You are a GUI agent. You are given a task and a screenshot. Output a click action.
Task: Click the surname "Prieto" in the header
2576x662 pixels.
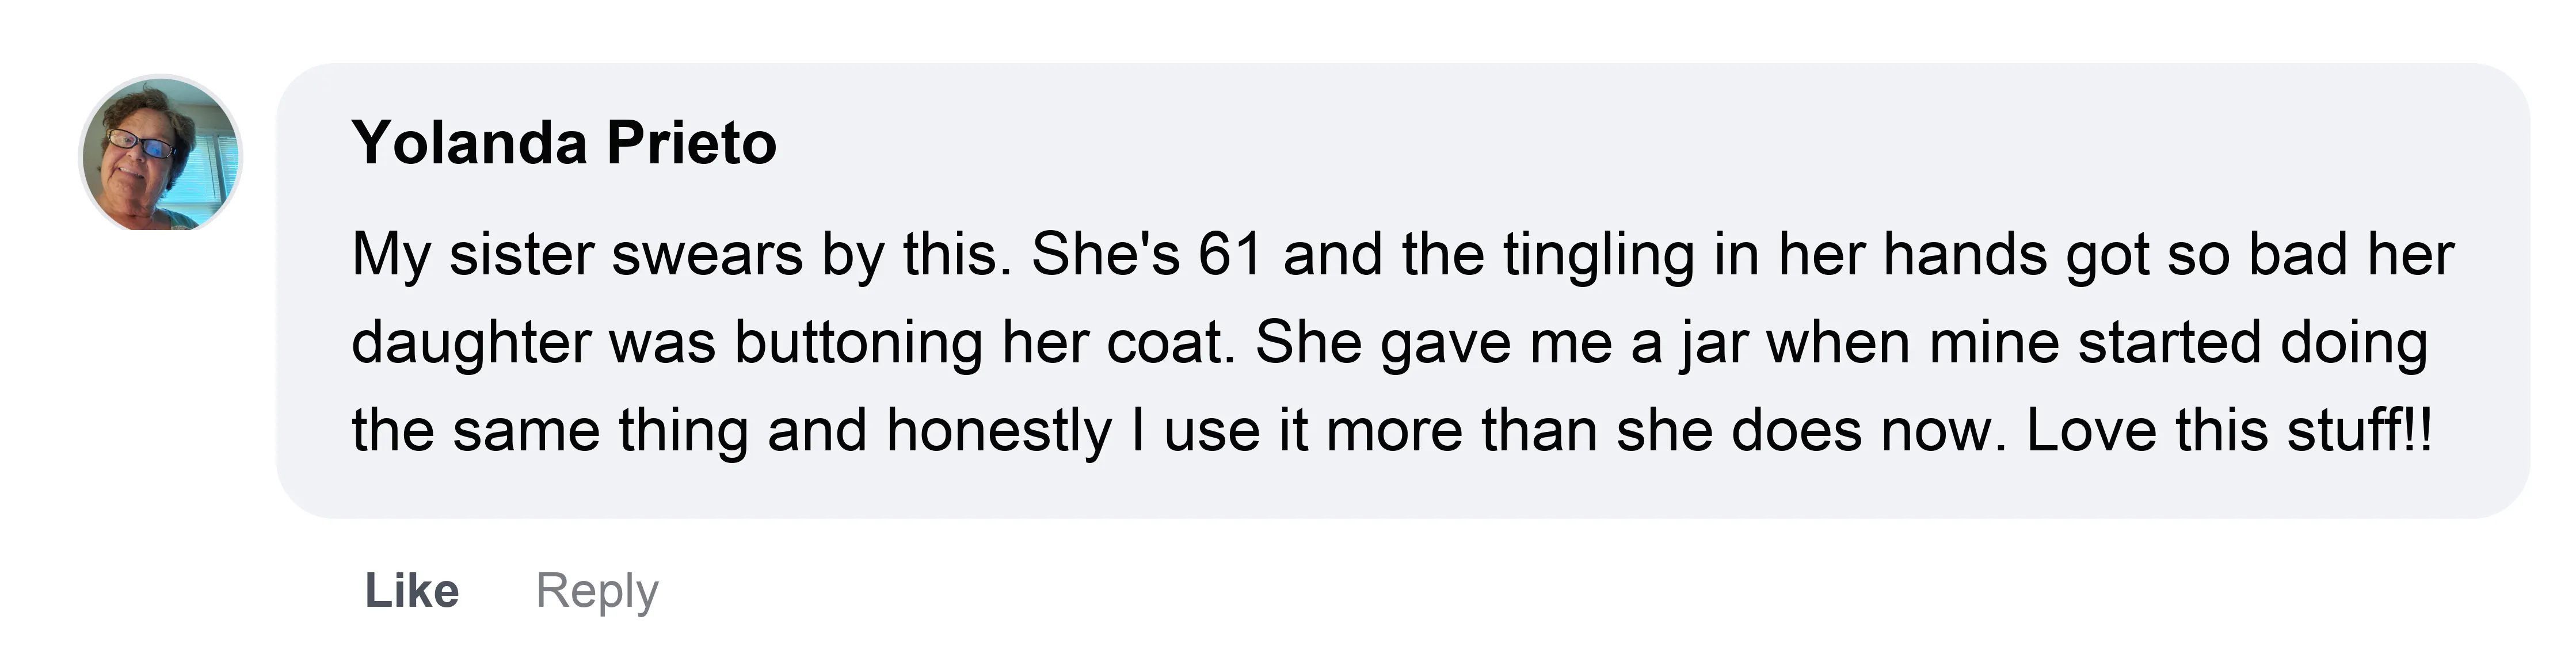(x=691, y=142)
